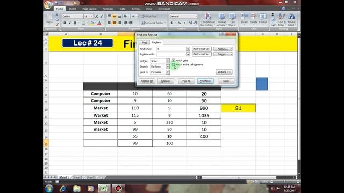The image size is (344, 193).
Task: Toggle the Match case checkbox
Action: tap(173, 60)
